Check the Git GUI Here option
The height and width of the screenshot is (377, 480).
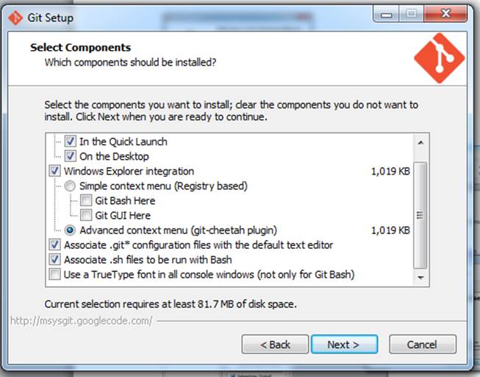tap(86, 215)
